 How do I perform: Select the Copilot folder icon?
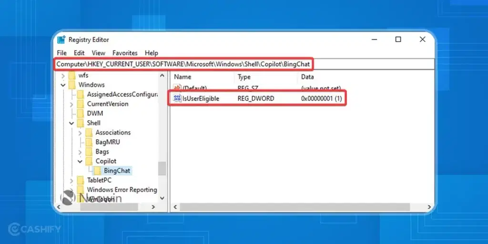pyautogui.click(x=89, y=161)
